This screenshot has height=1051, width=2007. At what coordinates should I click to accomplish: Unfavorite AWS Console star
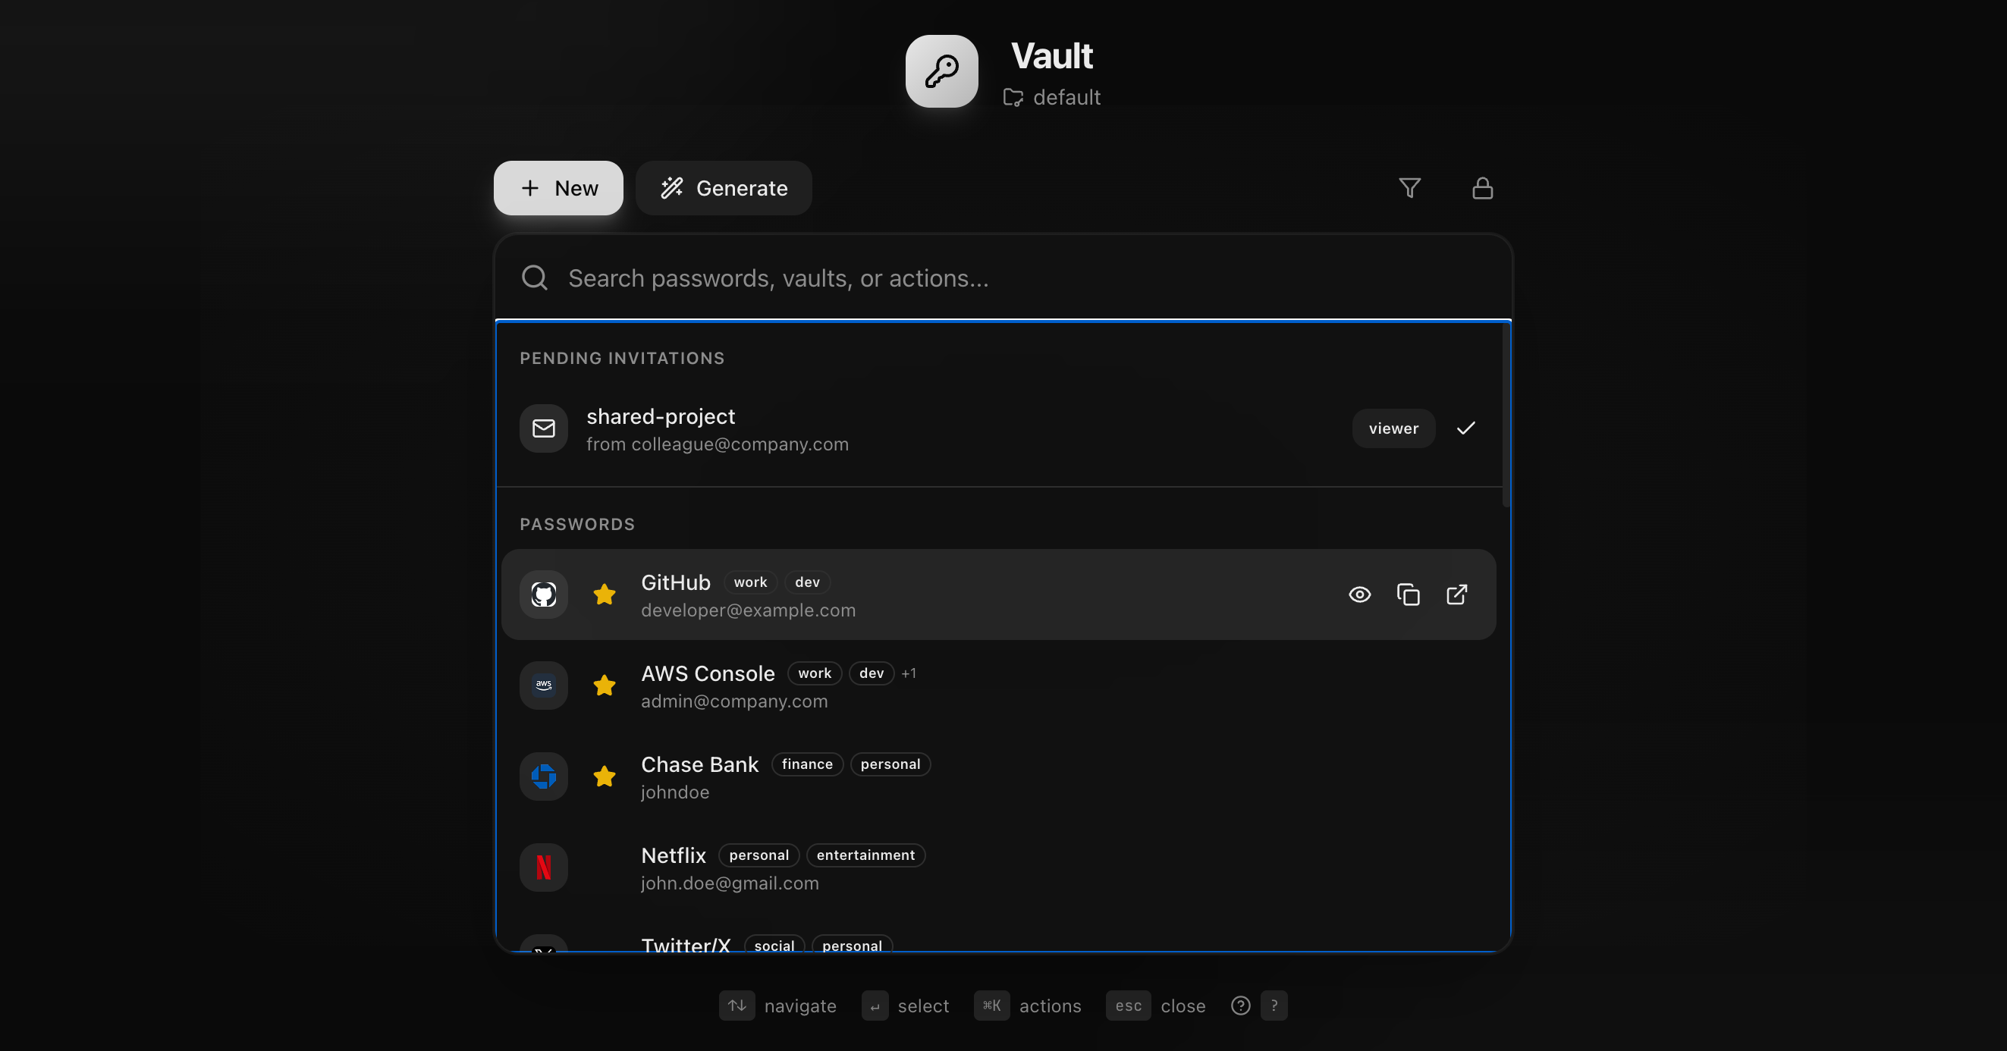[605, 686]
